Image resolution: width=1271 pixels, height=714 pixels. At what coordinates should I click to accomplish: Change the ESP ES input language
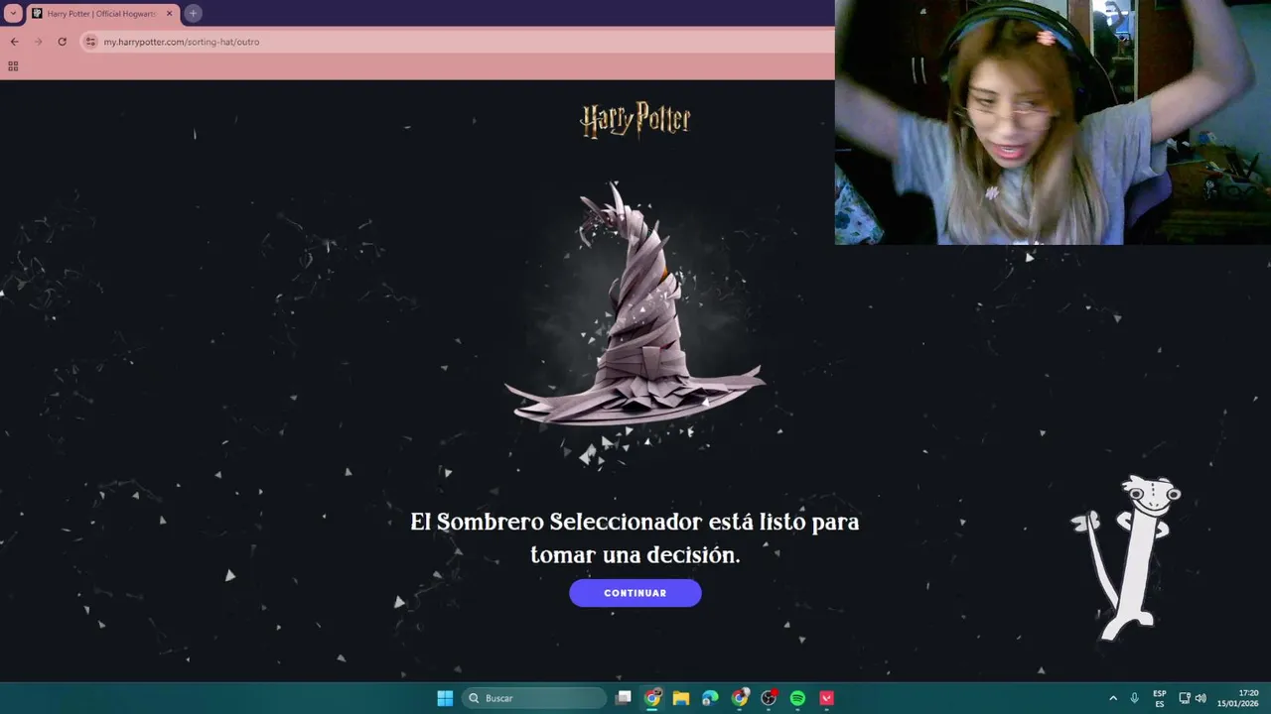tap(1160, 698)
